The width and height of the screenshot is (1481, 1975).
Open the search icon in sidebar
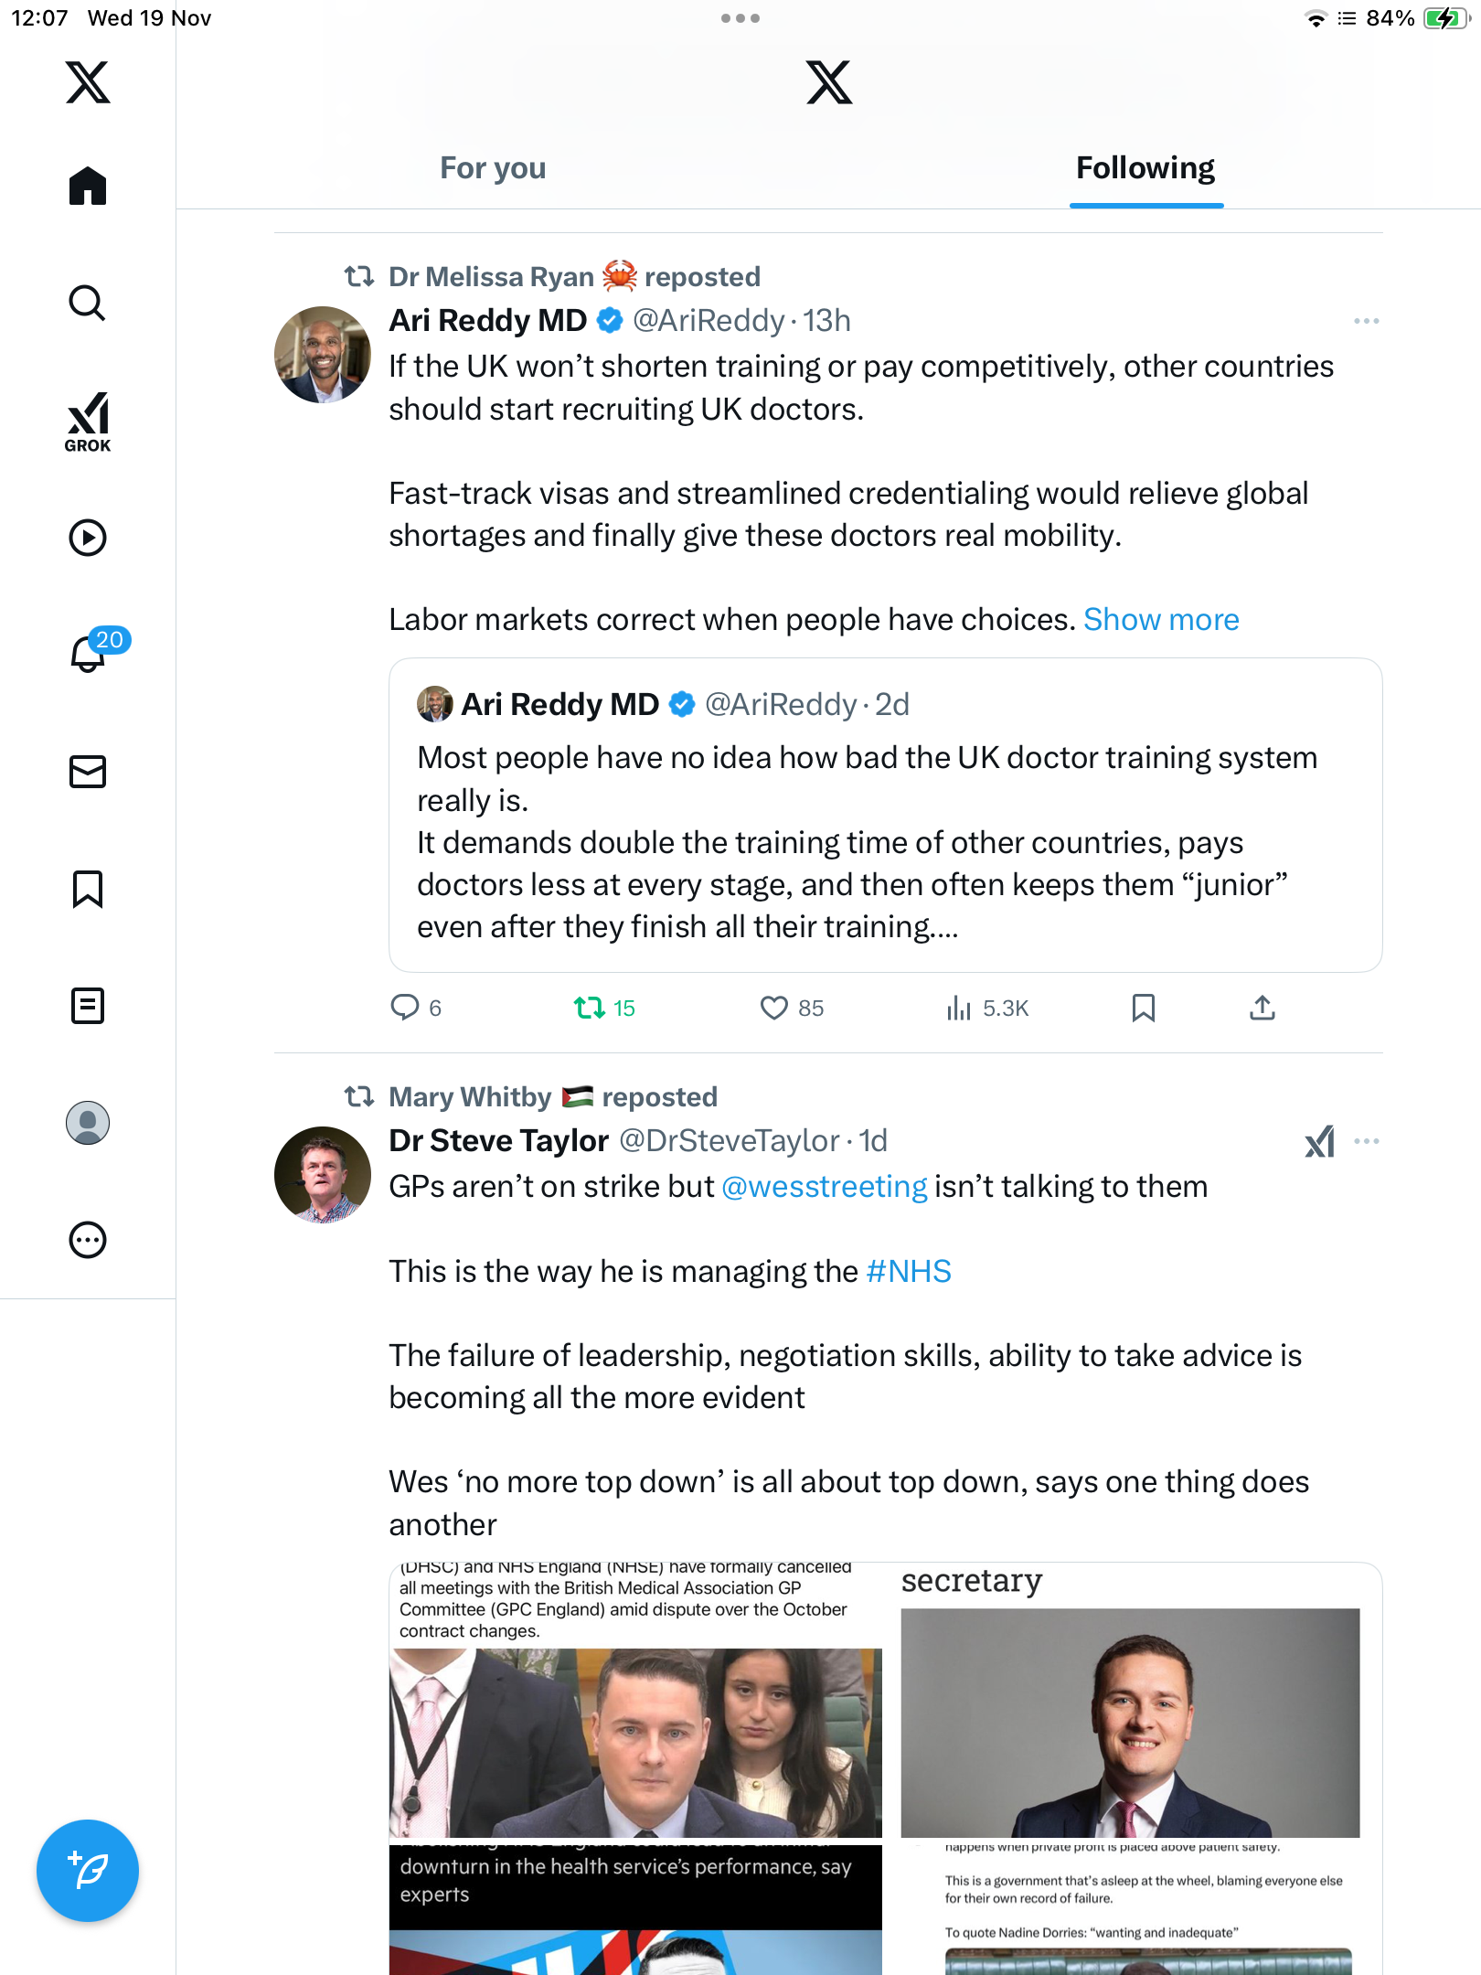pos(88,303)
